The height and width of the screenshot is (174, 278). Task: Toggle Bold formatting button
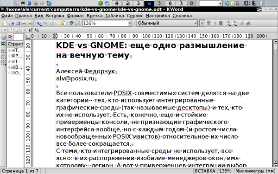click(5, 30)
